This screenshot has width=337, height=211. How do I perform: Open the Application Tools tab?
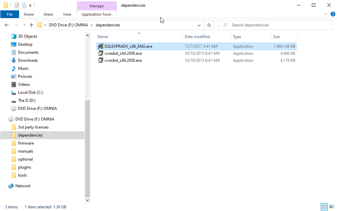(96, 14)
